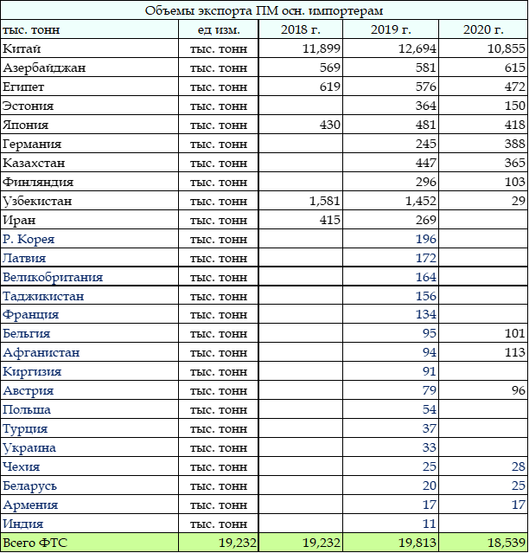This screenshot has height=553, width=529.
Task: Select the "ед изм." column header
Action: pyautogui.click(x=219, y=29)
